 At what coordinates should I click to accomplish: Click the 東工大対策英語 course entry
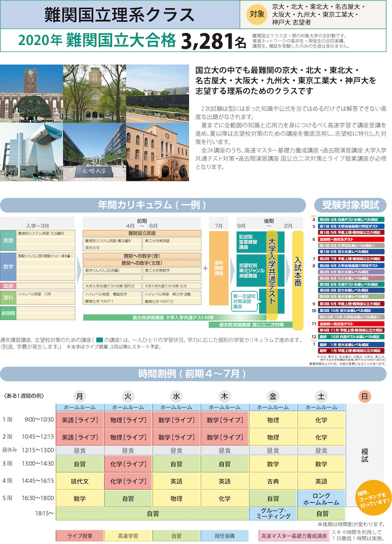tap(172, 241)
